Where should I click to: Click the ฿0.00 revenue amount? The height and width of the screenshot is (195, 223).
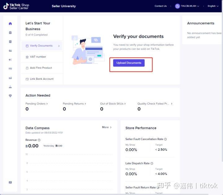(32, 146)
